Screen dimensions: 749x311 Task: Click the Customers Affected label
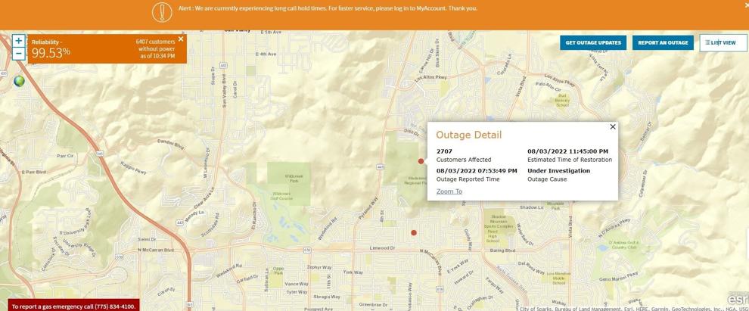pyautogui.click(x=464, y=160)
